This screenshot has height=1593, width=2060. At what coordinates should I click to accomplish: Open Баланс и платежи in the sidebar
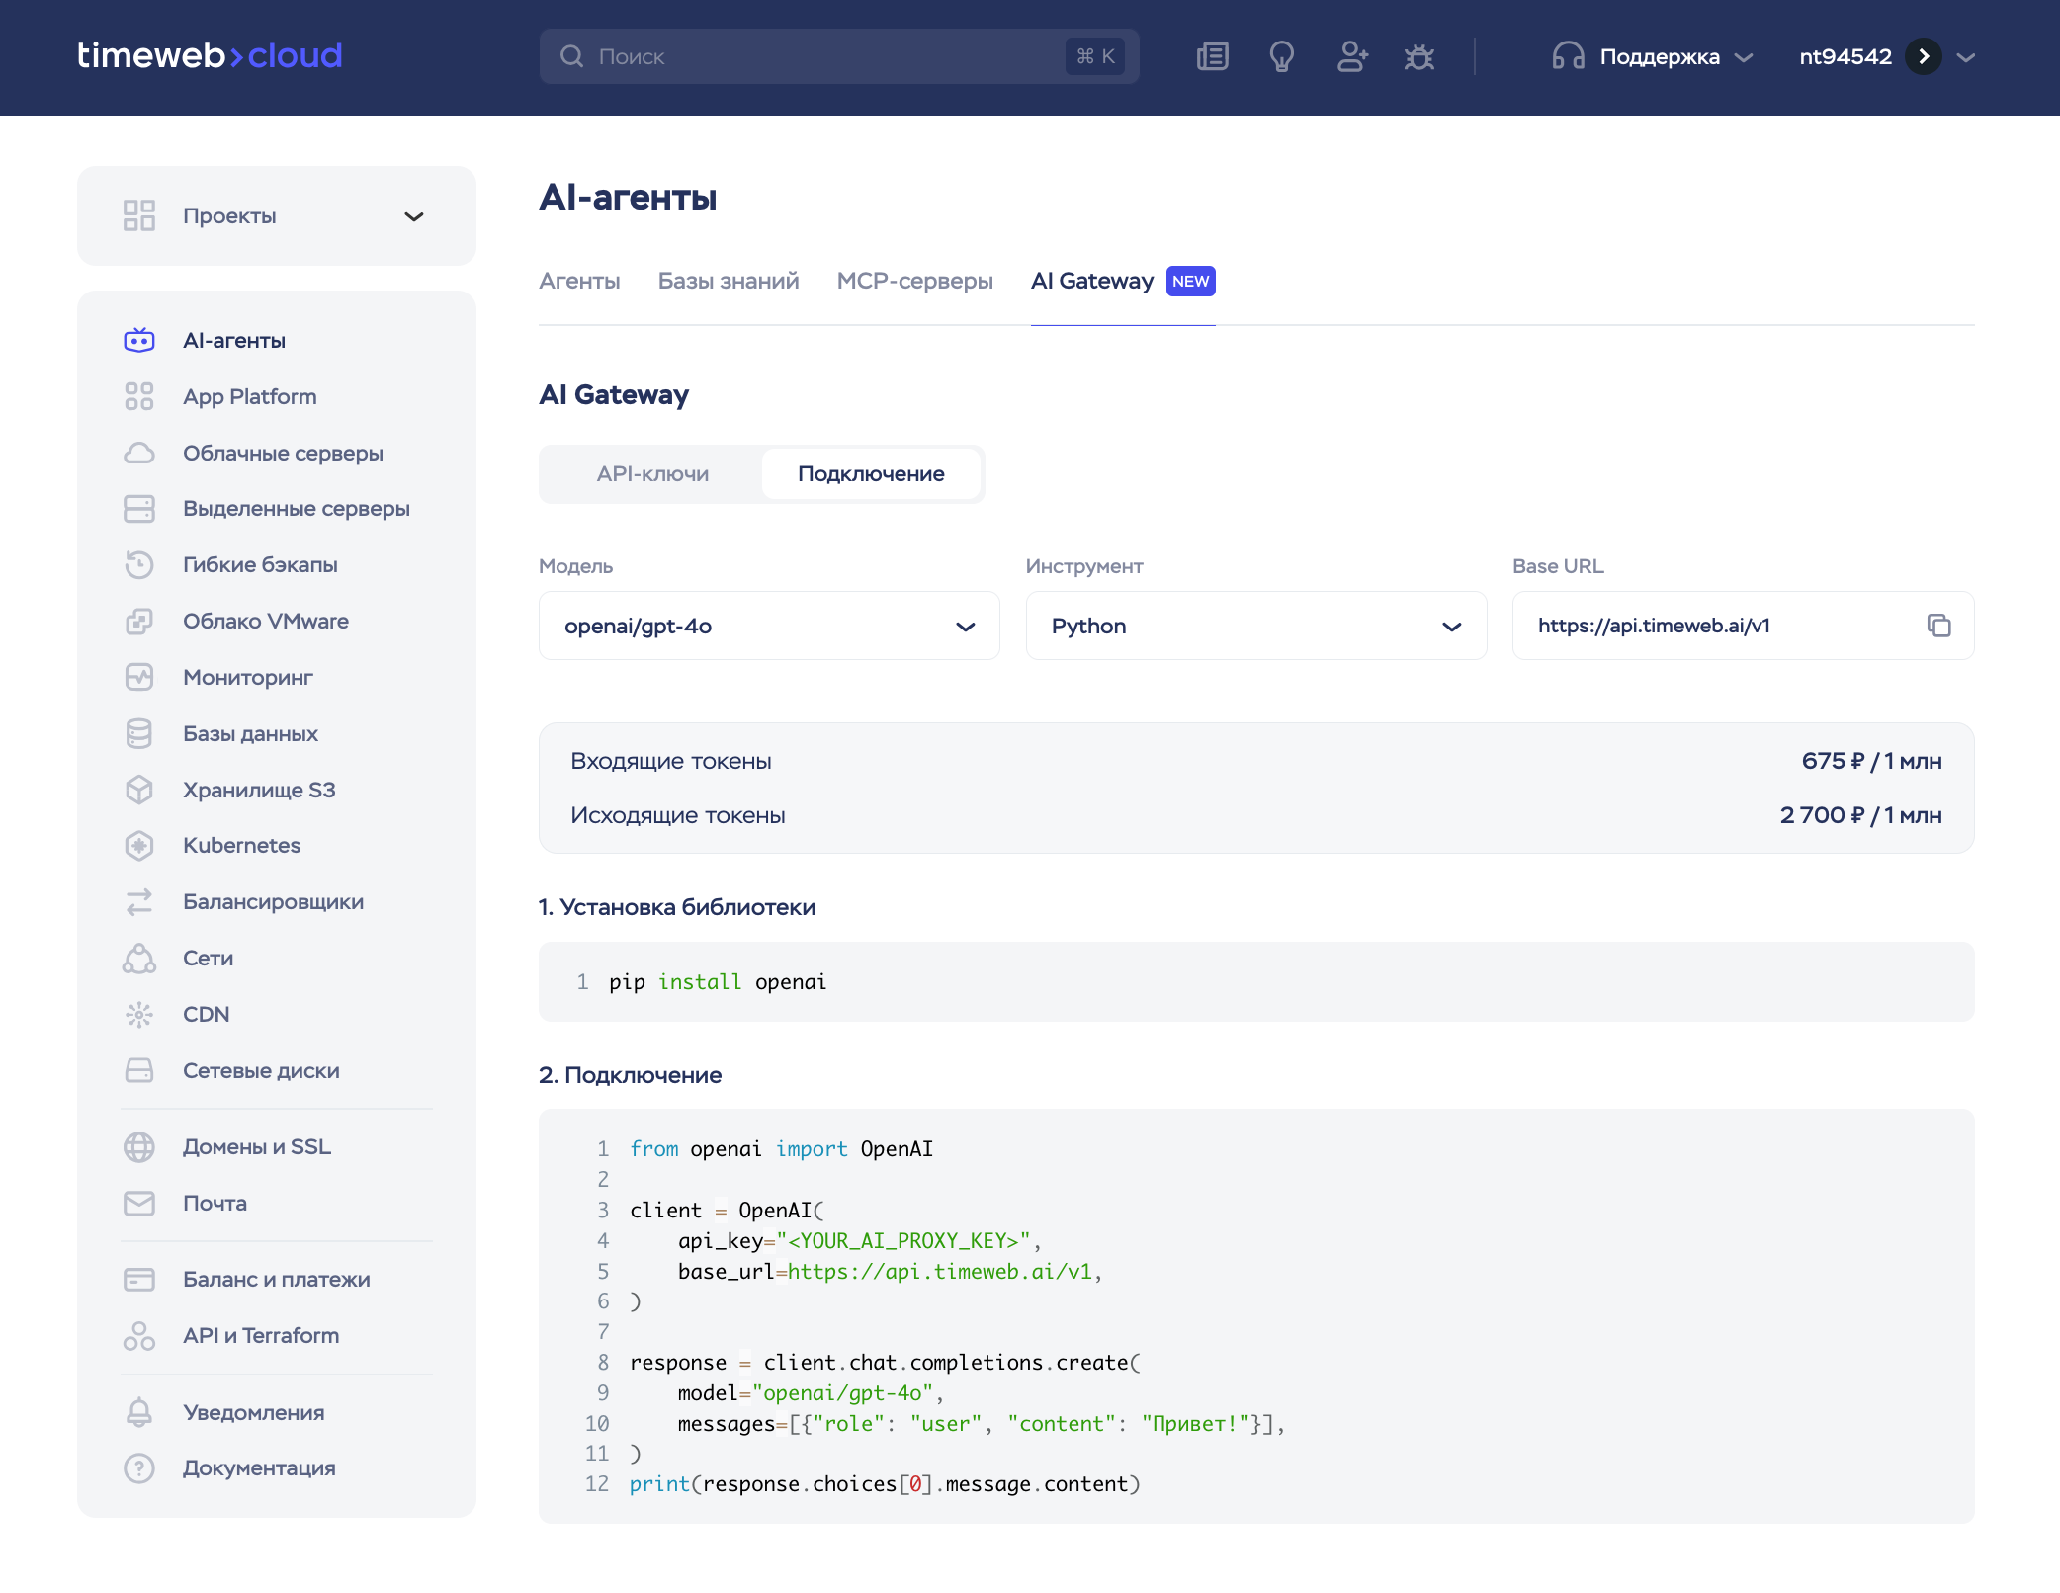tap(276, 1280)
